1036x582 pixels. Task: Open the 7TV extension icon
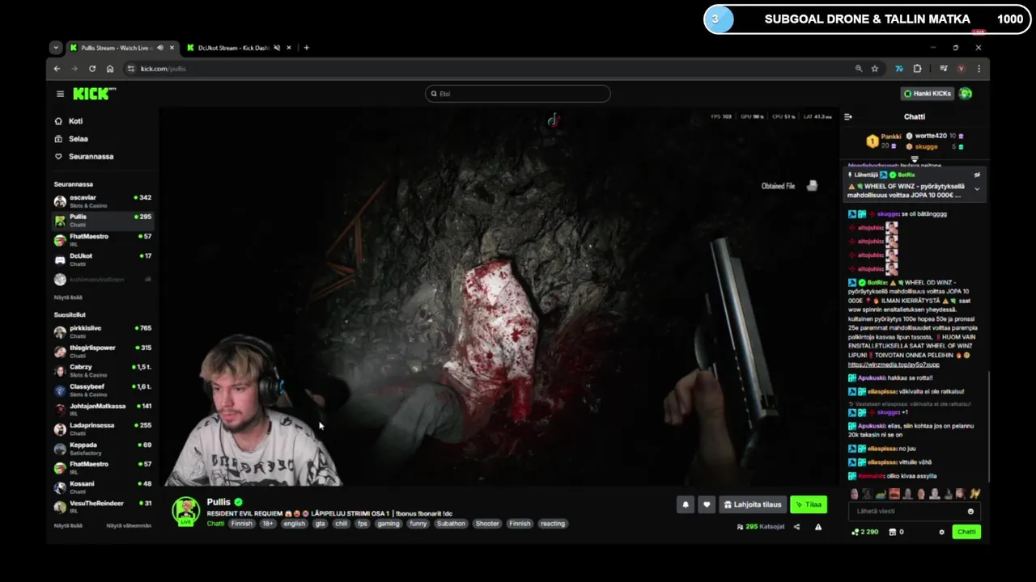898,69
